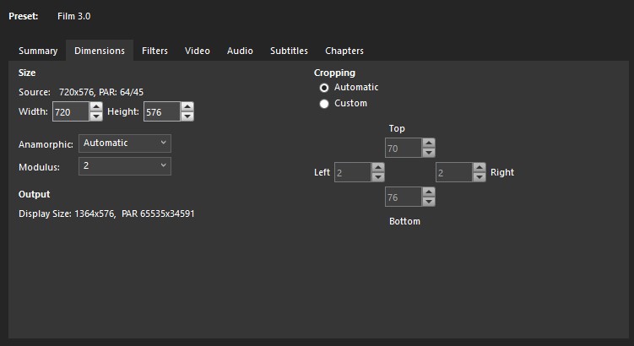Switch to the Subtitles tab
This screenshot has width=634, height=346.
(x=289, y=51)
